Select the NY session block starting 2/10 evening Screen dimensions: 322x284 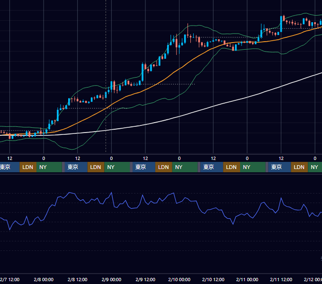coord(253,167)
